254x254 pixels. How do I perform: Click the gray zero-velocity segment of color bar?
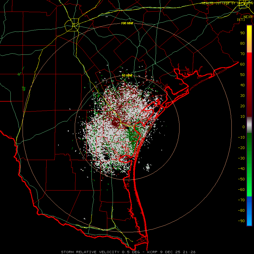tap(249, 125)
